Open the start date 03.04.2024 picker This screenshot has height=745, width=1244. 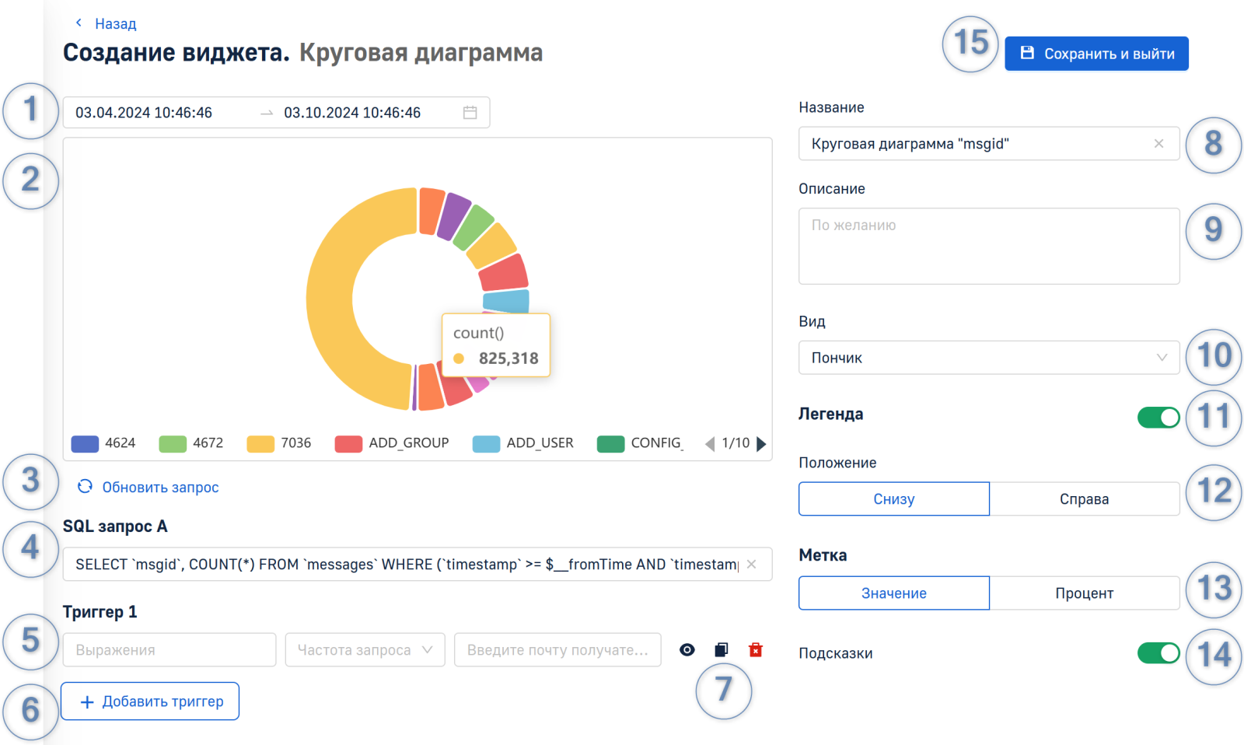coord(145,113)
